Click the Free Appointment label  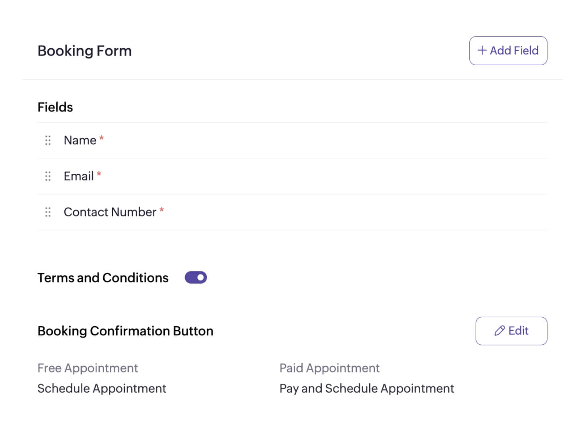pos(88,368)
